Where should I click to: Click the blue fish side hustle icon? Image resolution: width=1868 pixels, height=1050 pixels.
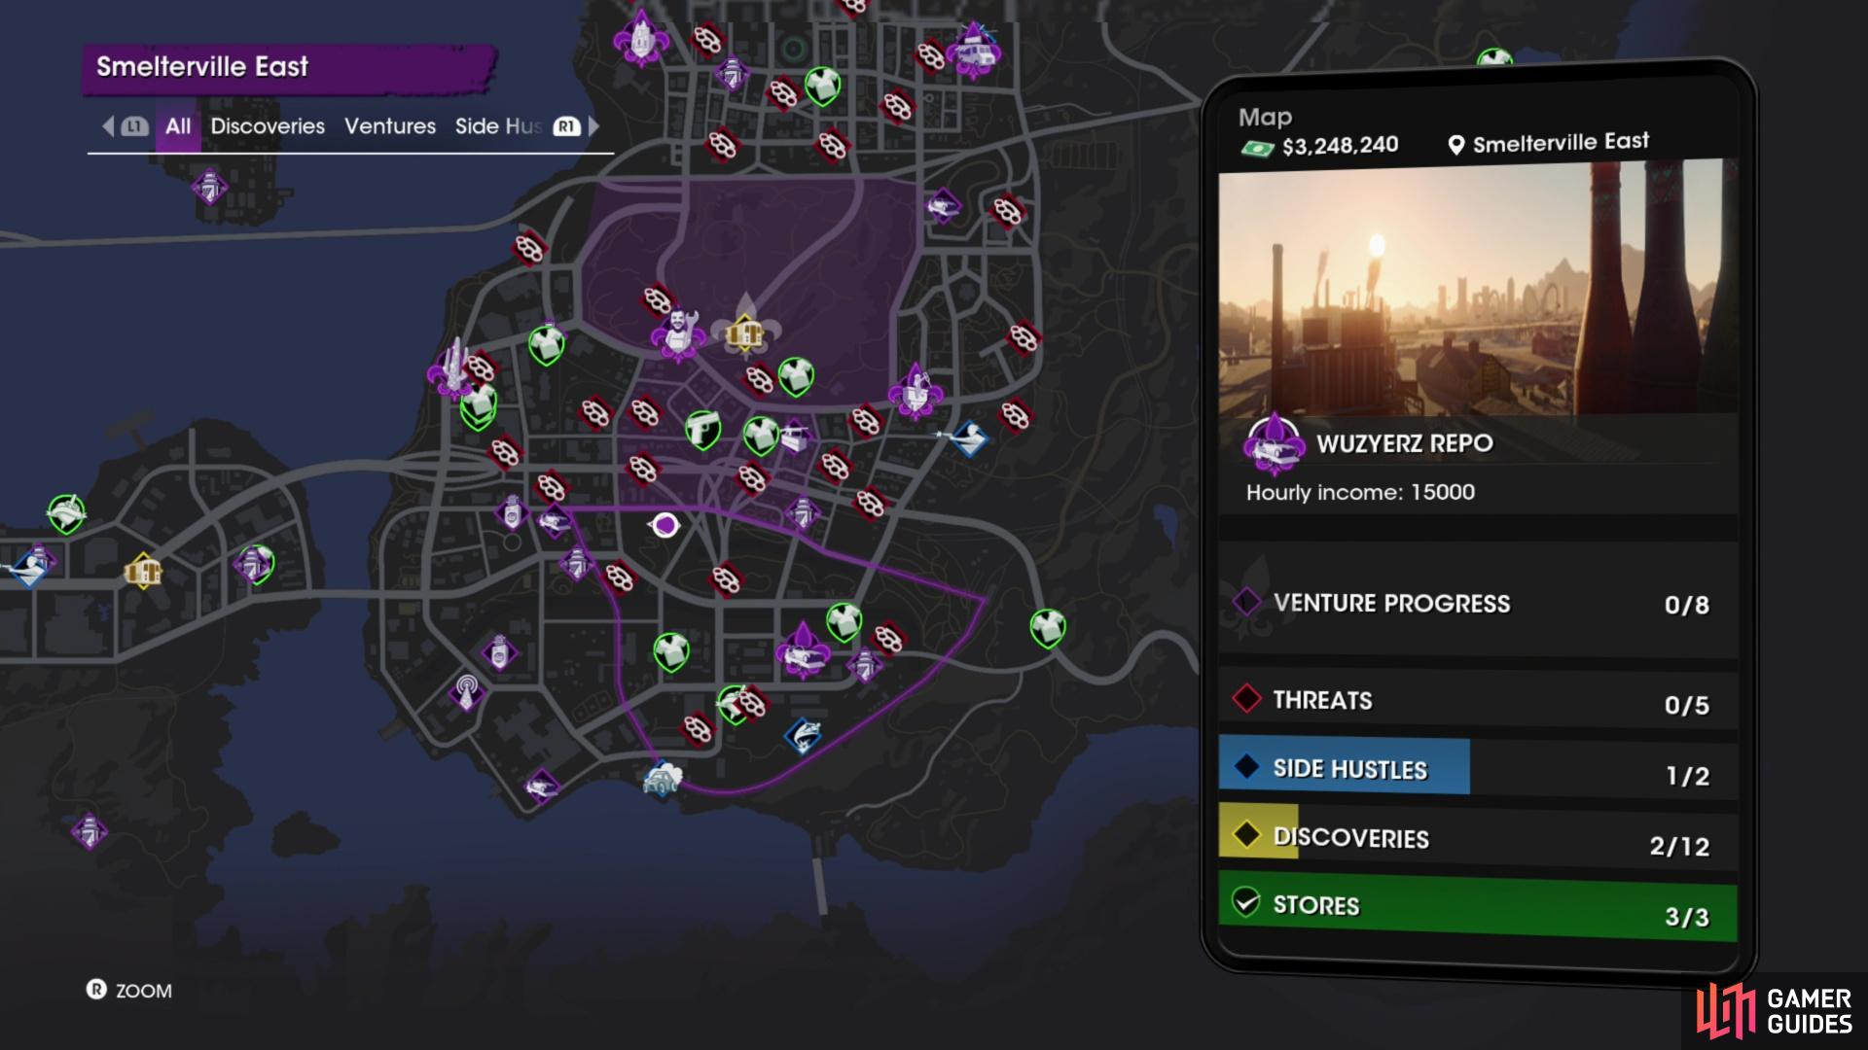803,736
